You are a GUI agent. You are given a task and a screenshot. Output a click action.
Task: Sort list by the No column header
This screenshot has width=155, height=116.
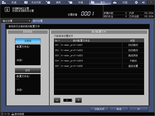pyautogui.click(x=57, y=41)
